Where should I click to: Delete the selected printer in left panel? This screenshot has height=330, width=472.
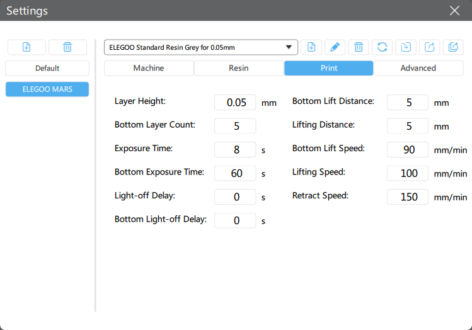click(67, 47)
